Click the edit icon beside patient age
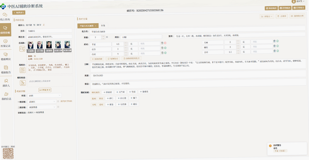 click(x=44, y=25)
